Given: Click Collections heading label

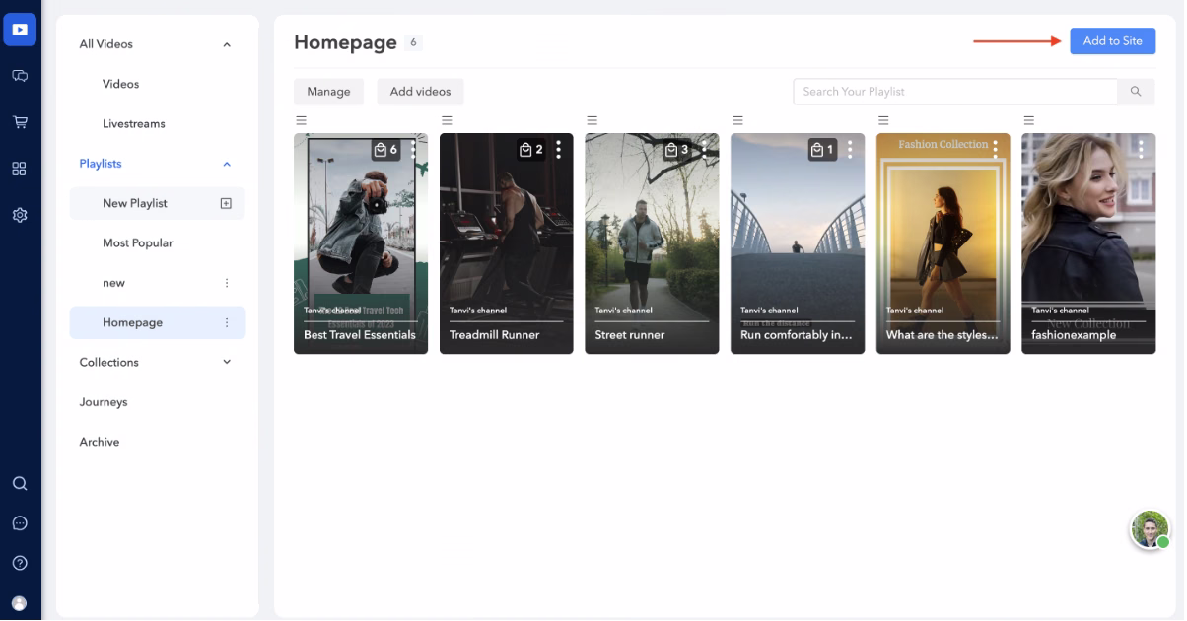Looking at the screenshot, I should [x=109, y=362].
